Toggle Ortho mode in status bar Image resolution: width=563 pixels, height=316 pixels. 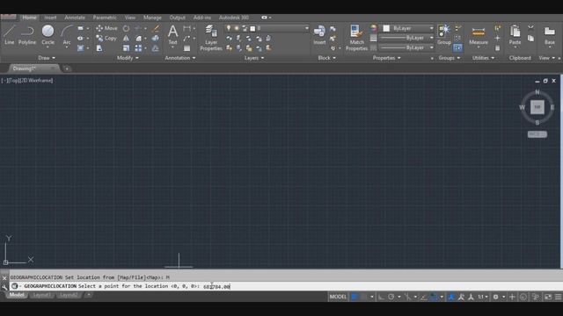coord(381,297)
